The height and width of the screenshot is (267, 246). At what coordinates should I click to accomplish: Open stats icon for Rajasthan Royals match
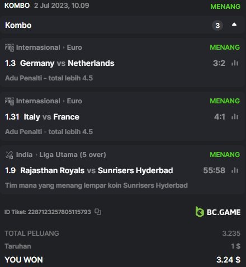tap(235, 170)
